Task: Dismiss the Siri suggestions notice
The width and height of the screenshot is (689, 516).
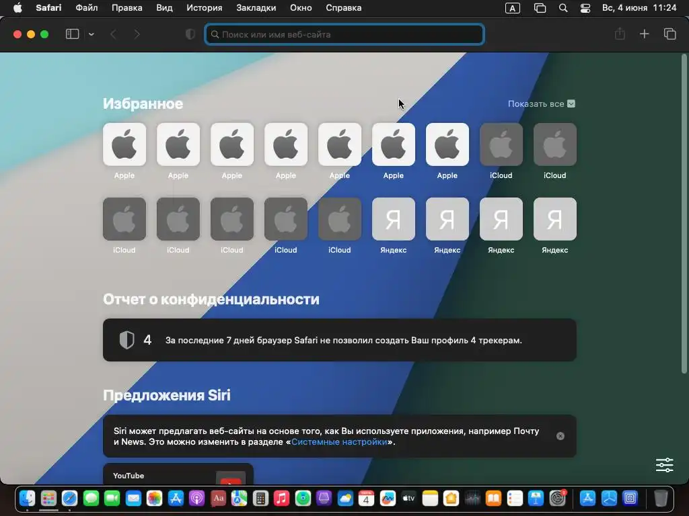Action: pos(560,436)
